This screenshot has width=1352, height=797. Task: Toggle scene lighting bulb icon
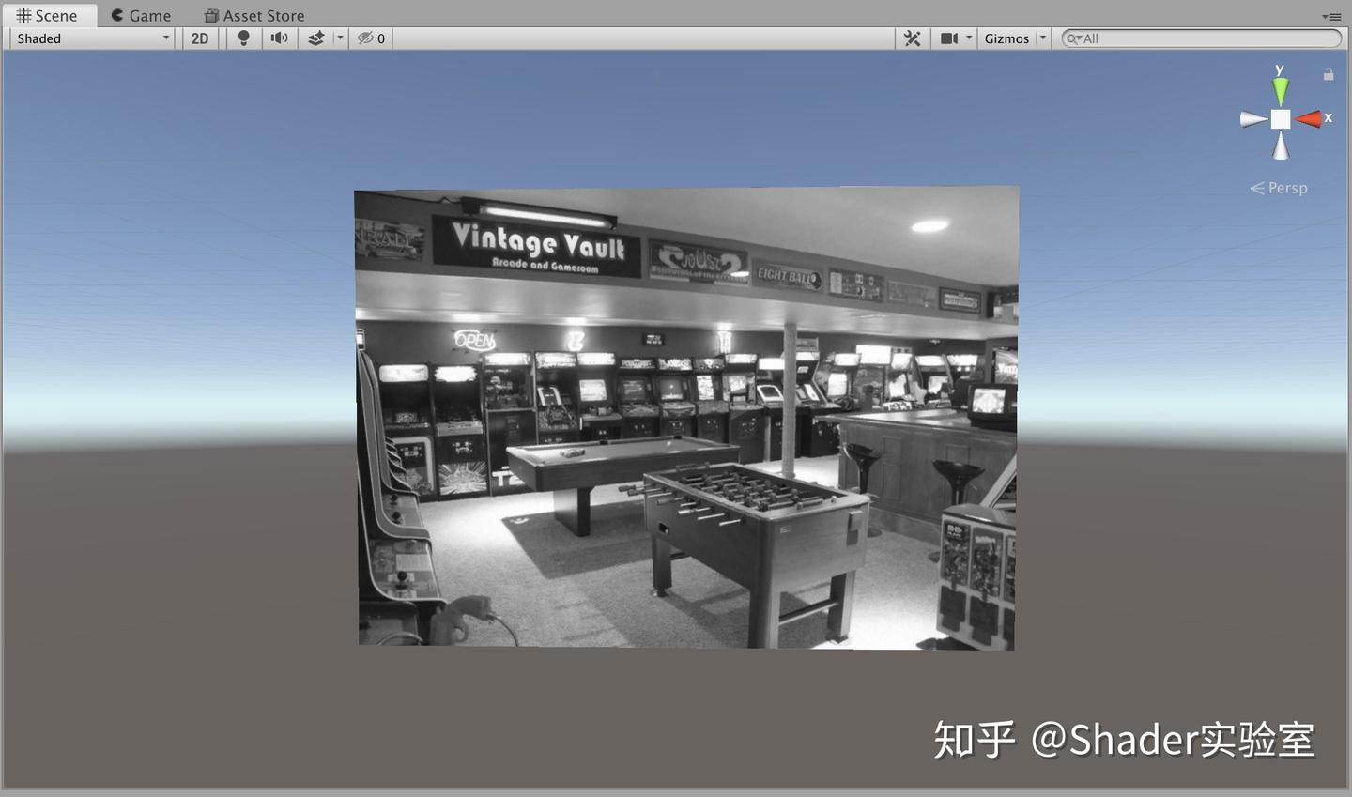(243, 38)
